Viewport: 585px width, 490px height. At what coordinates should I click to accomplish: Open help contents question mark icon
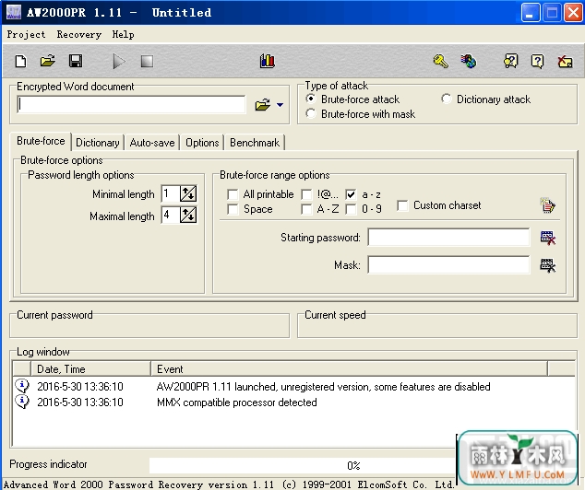[537, 61]
